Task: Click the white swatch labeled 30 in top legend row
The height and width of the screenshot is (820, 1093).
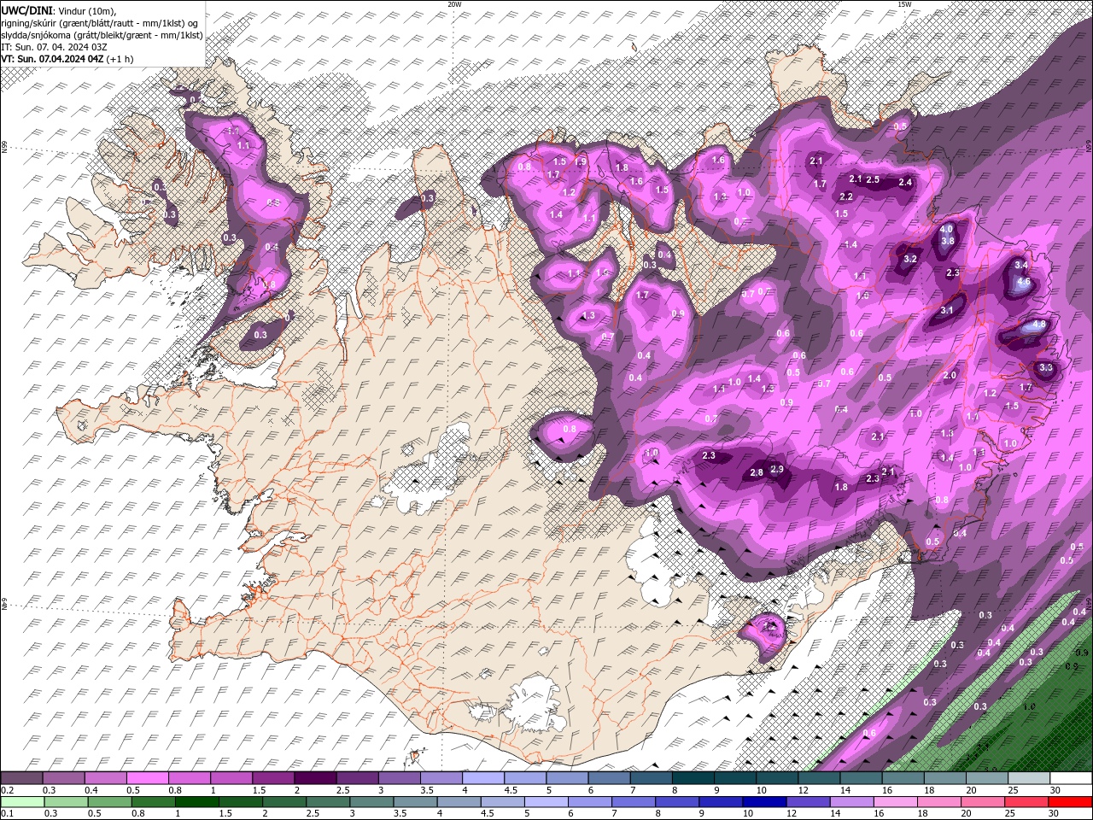Action: point(1071,778)
